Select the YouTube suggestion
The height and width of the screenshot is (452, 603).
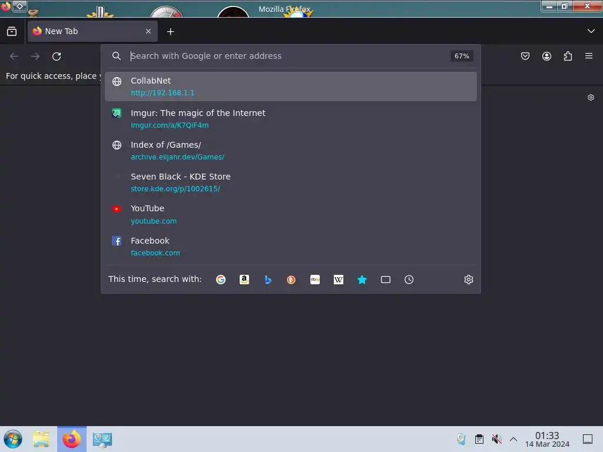(x=291, y=214)
